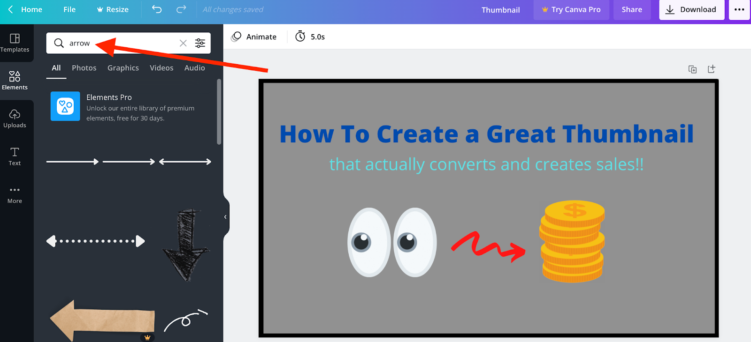
Task: Select the double-headed line arrow
Action: pyautogui.click(x=185, y=162)
